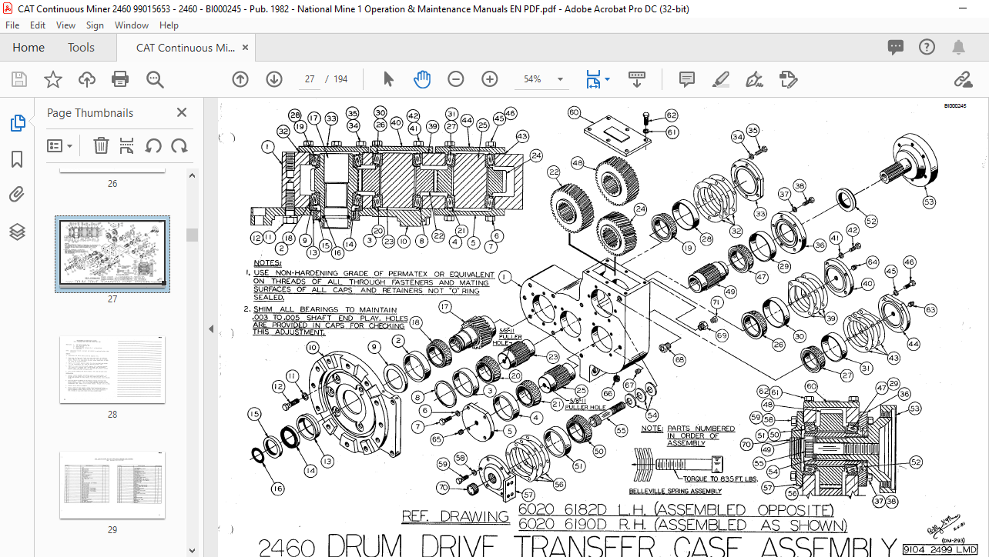Viewport: 989px width, 557px height.
Task: Bookmark the file with the star icon
Action: tap(52, 79)
